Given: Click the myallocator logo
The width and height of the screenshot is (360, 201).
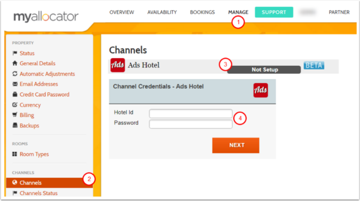Looking at the screenshot, I should tap(46, 17).
